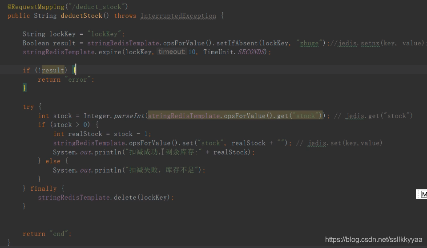Click the throws keyword
427x248 pixels.
125,16
